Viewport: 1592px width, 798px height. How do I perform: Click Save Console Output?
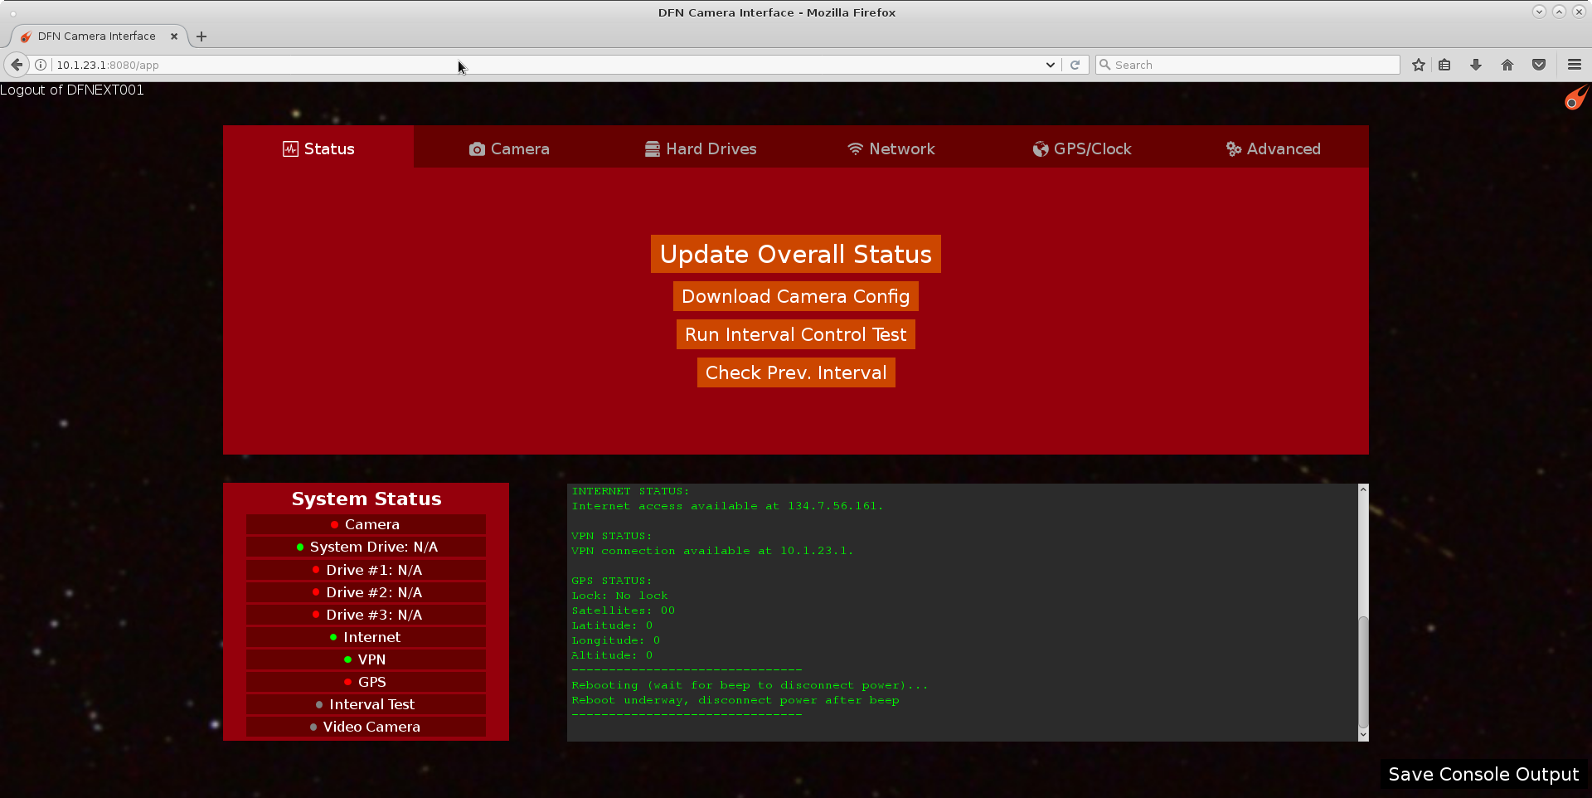[x=1483, y=774]
